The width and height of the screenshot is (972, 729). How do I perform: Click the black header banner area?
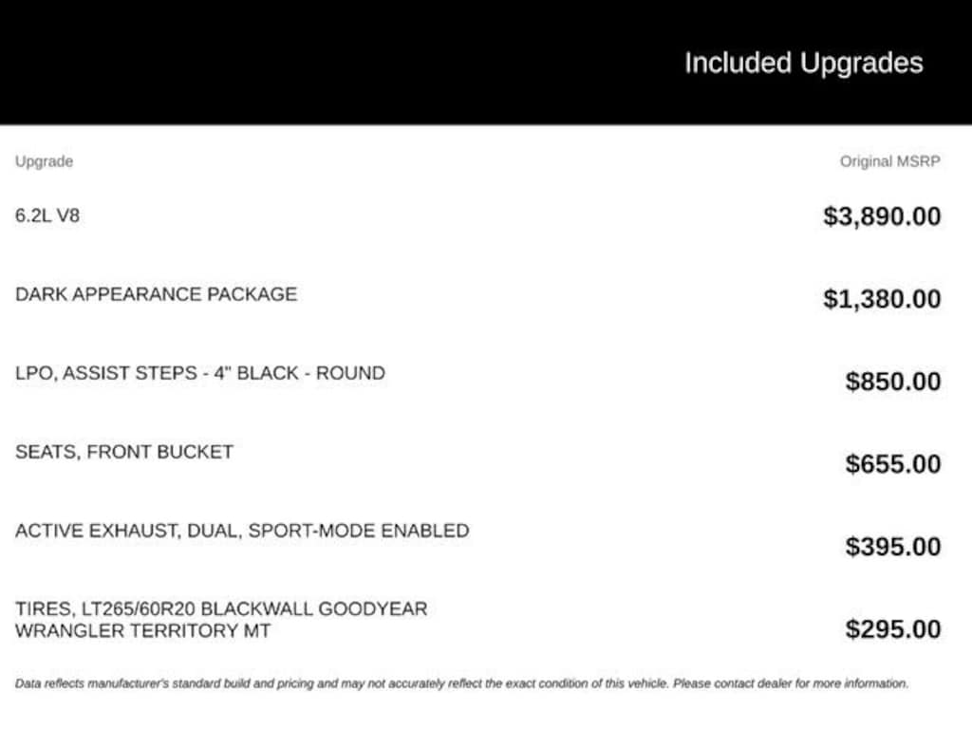[486, 62]
